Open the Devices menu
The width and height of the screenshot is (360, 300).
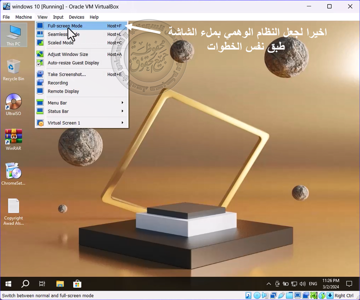(x=76, y=17)
